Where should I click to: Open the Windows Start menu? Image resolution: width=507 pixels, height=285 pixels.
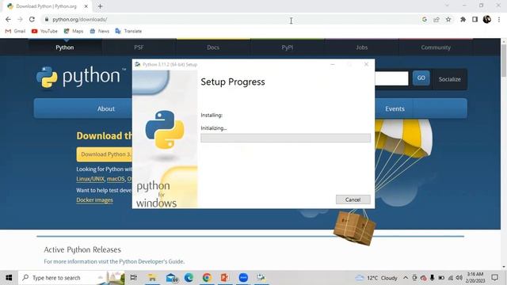(x=9, y=278)
